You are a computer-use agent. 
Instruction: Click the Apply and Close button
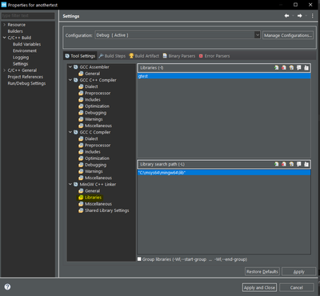259,288
